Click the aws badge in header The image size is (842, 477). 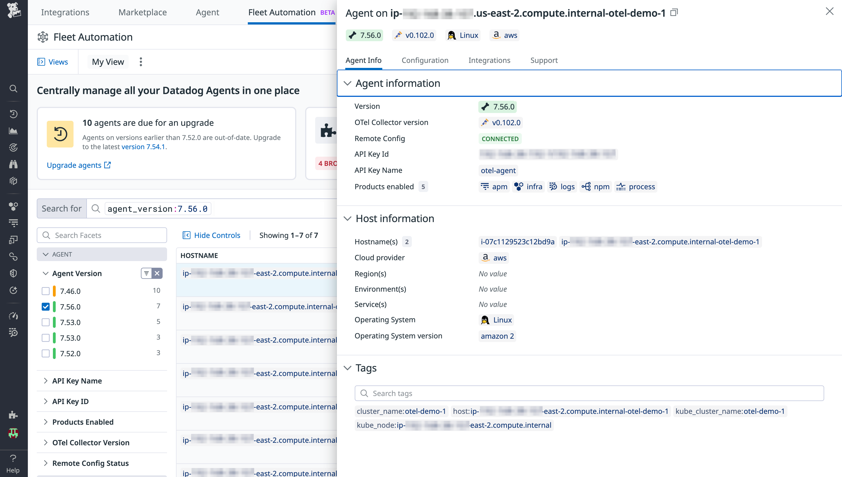pos(505,35)
